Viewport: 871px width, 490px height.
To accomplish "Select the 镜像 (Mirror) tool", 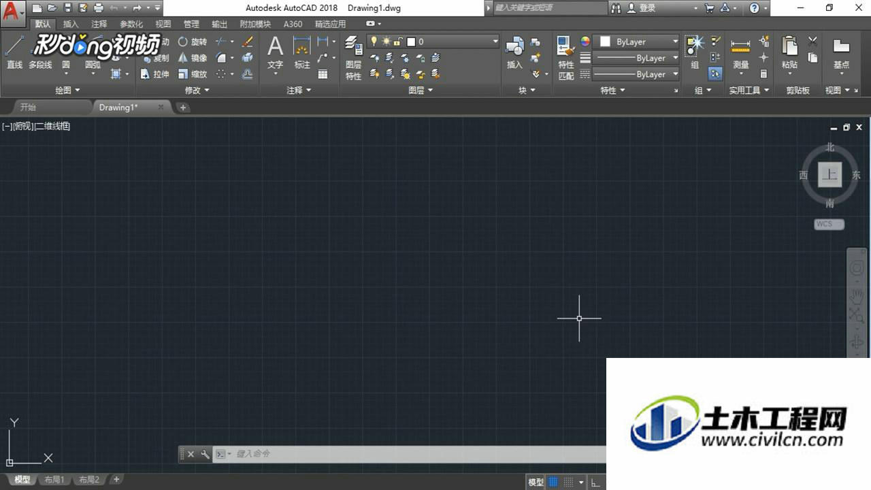I will (x=192, y=58).
